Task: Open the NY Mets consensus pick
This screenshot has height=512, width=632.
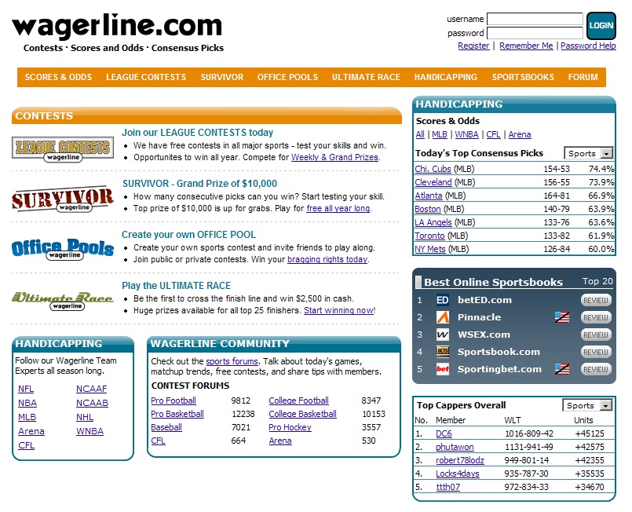Action: click(x=430, y=249)
